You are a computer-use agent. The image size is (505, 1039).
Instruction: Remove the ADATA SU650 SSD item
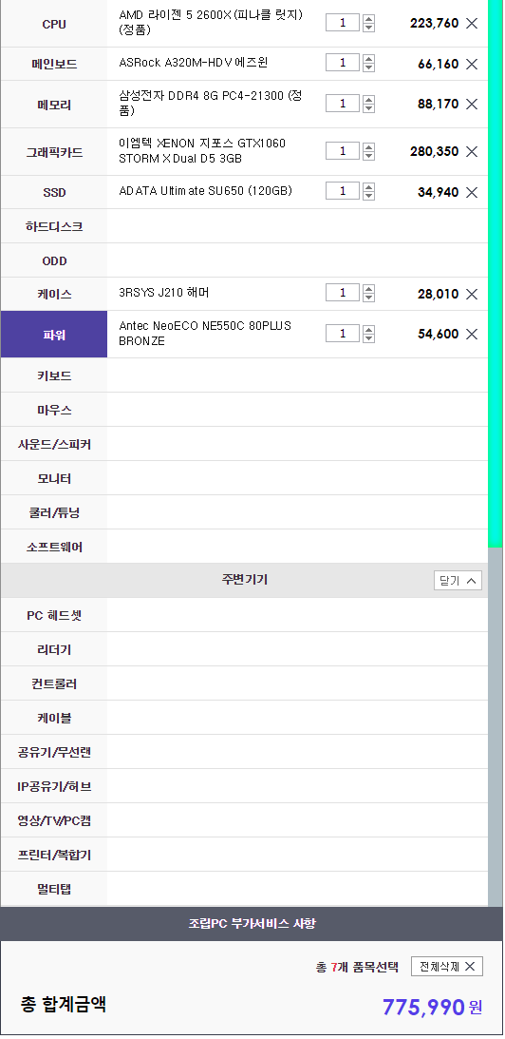[x=471, y=193]
